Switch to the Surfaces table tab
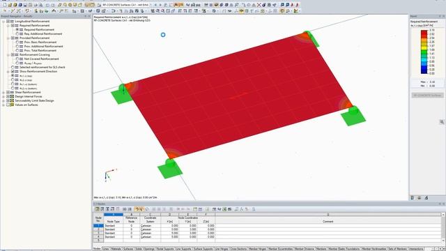The width and height of the screenshot is (446, 251). click(x=128, y=249)
